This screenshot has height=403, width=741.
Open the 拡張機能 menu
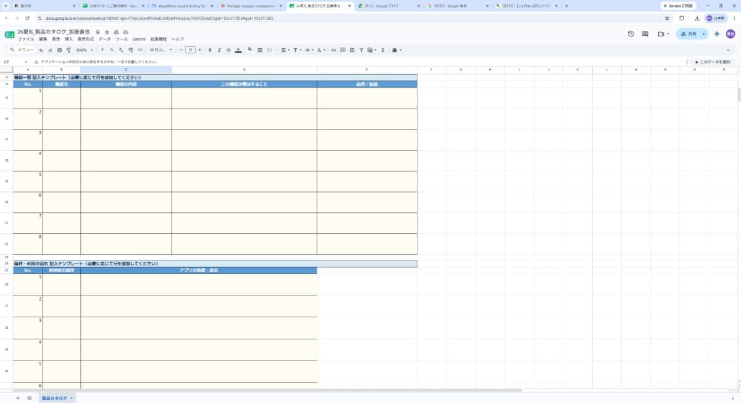(x=158, y=39)
